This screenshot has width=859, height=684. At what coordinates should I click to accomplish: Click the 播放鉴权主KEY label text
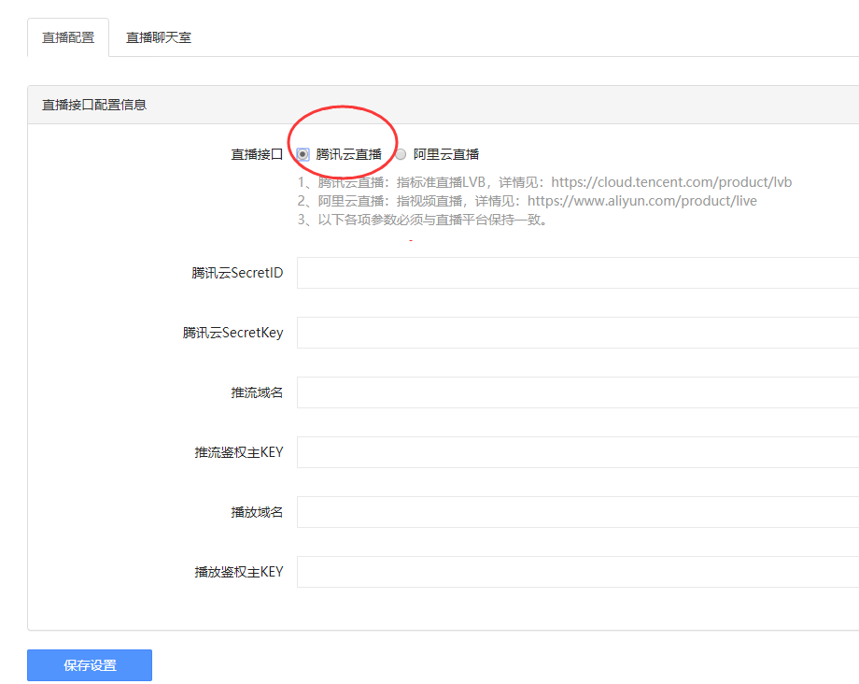[x=239, y=572]
